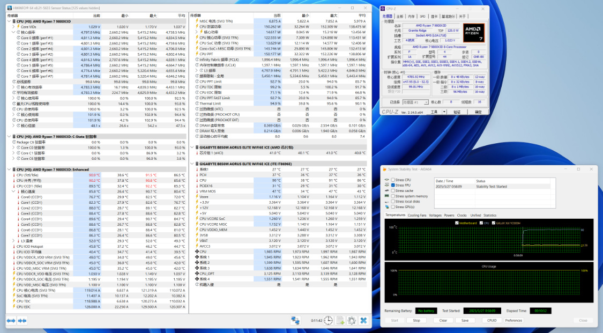
Task: Switch to the Cooling Fans tab in AIDA64
Action: pyautogui.click(x=417, y=215)
